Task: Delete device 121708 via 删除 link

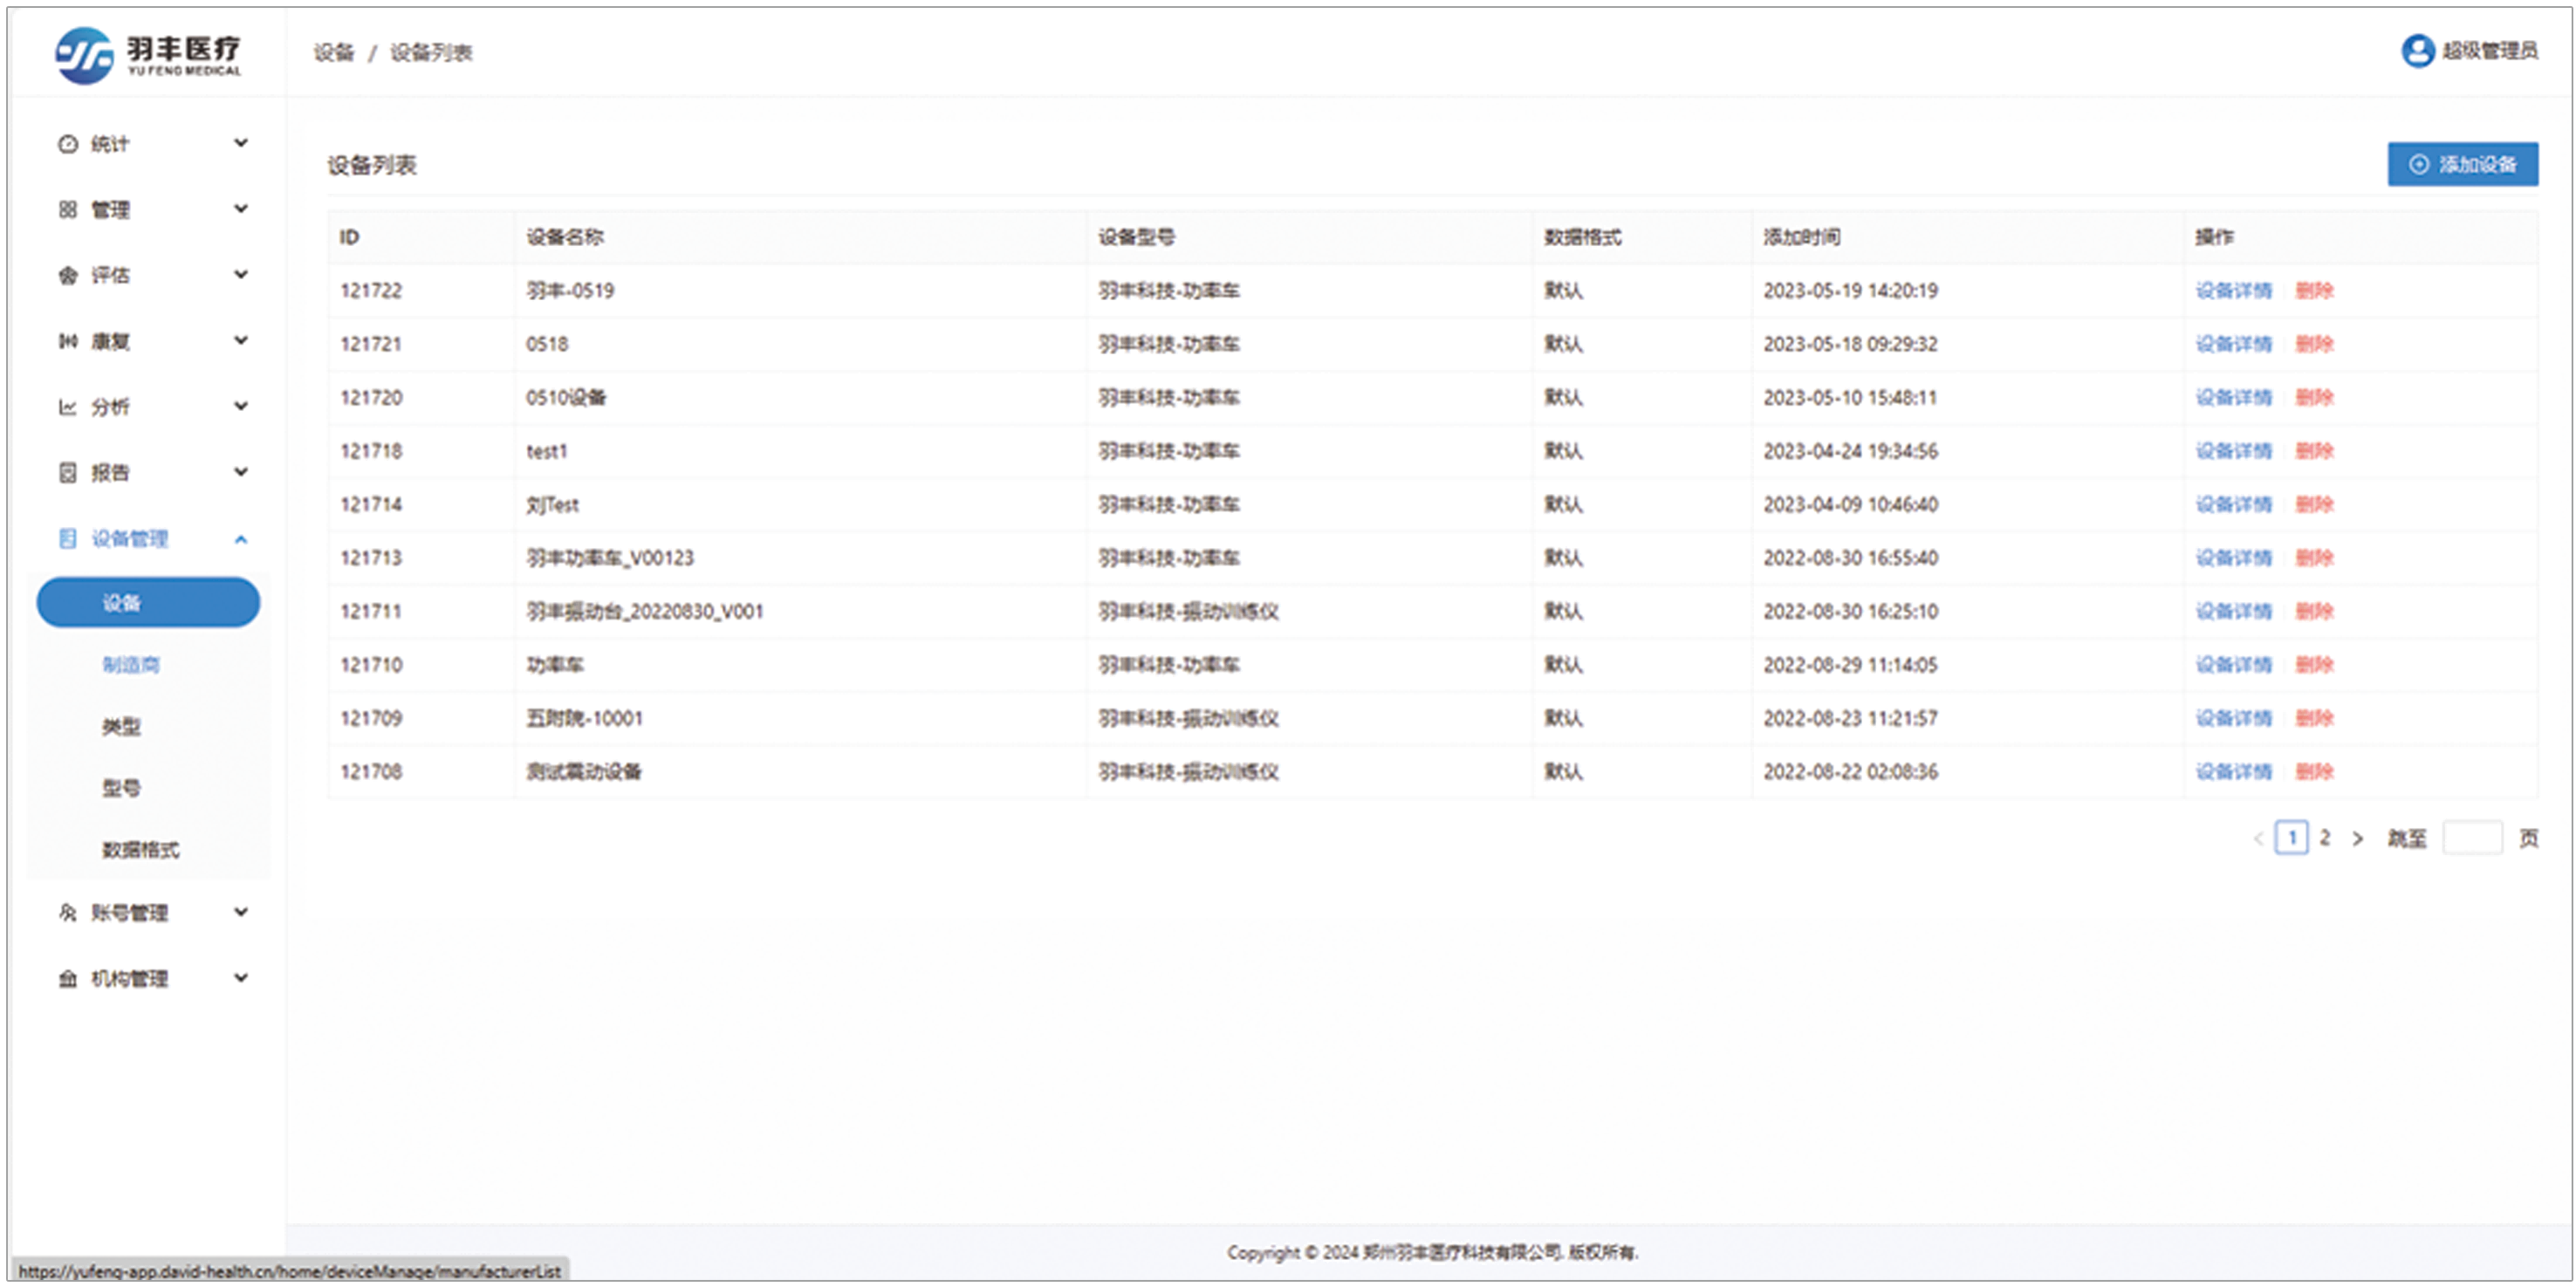Action: [2314, 772]
